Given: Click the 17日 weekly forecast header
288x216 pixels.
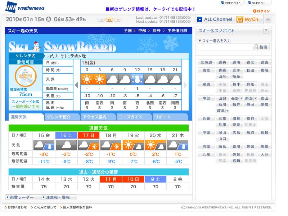Looking at the screenshot, I should pos(89,135).
